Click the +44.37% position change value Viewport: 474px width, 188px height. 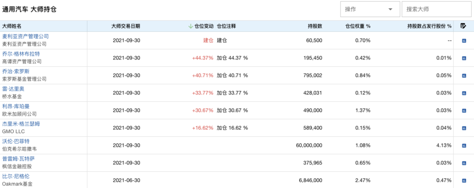pos(203,58)
